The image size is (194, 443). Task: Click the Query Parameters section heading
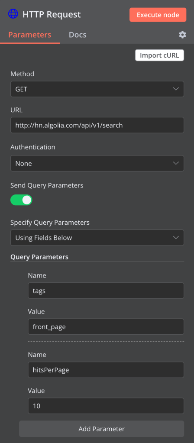coord(39,257)
